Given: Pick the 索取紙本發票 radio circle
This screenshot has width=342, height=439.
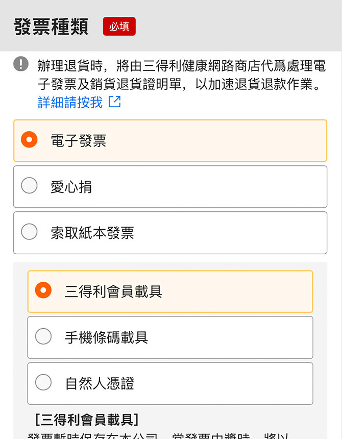Looking at the screenshot, I should pyautogui.click(x=29, y=232).
